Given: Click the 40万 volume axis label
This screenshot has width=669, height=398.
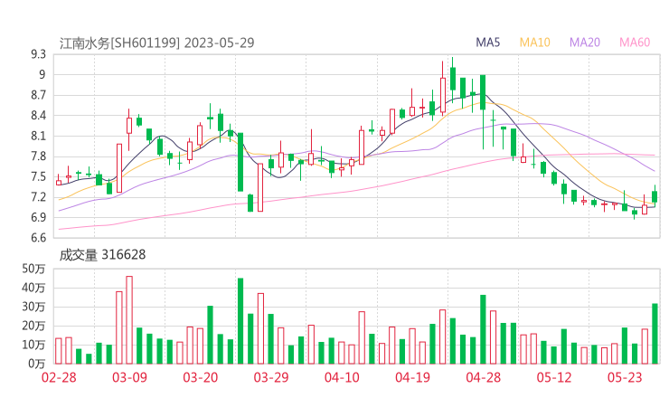Looking at the screenshot, I should pos(33,288).
